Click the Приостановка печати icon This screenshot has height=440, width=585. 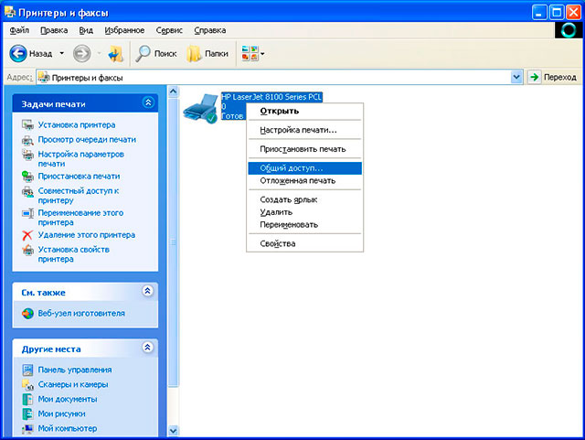pyautogui.click(x=27, y=176)
